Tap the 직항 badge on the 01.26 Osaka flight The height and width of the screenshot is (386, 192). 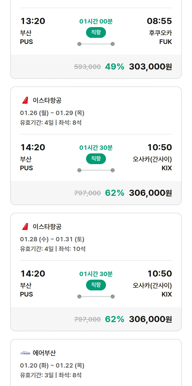(x=96, y=159)
